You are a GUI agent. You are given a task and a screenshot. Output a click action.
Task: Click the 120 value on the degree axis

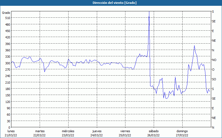tap(7, 102)
